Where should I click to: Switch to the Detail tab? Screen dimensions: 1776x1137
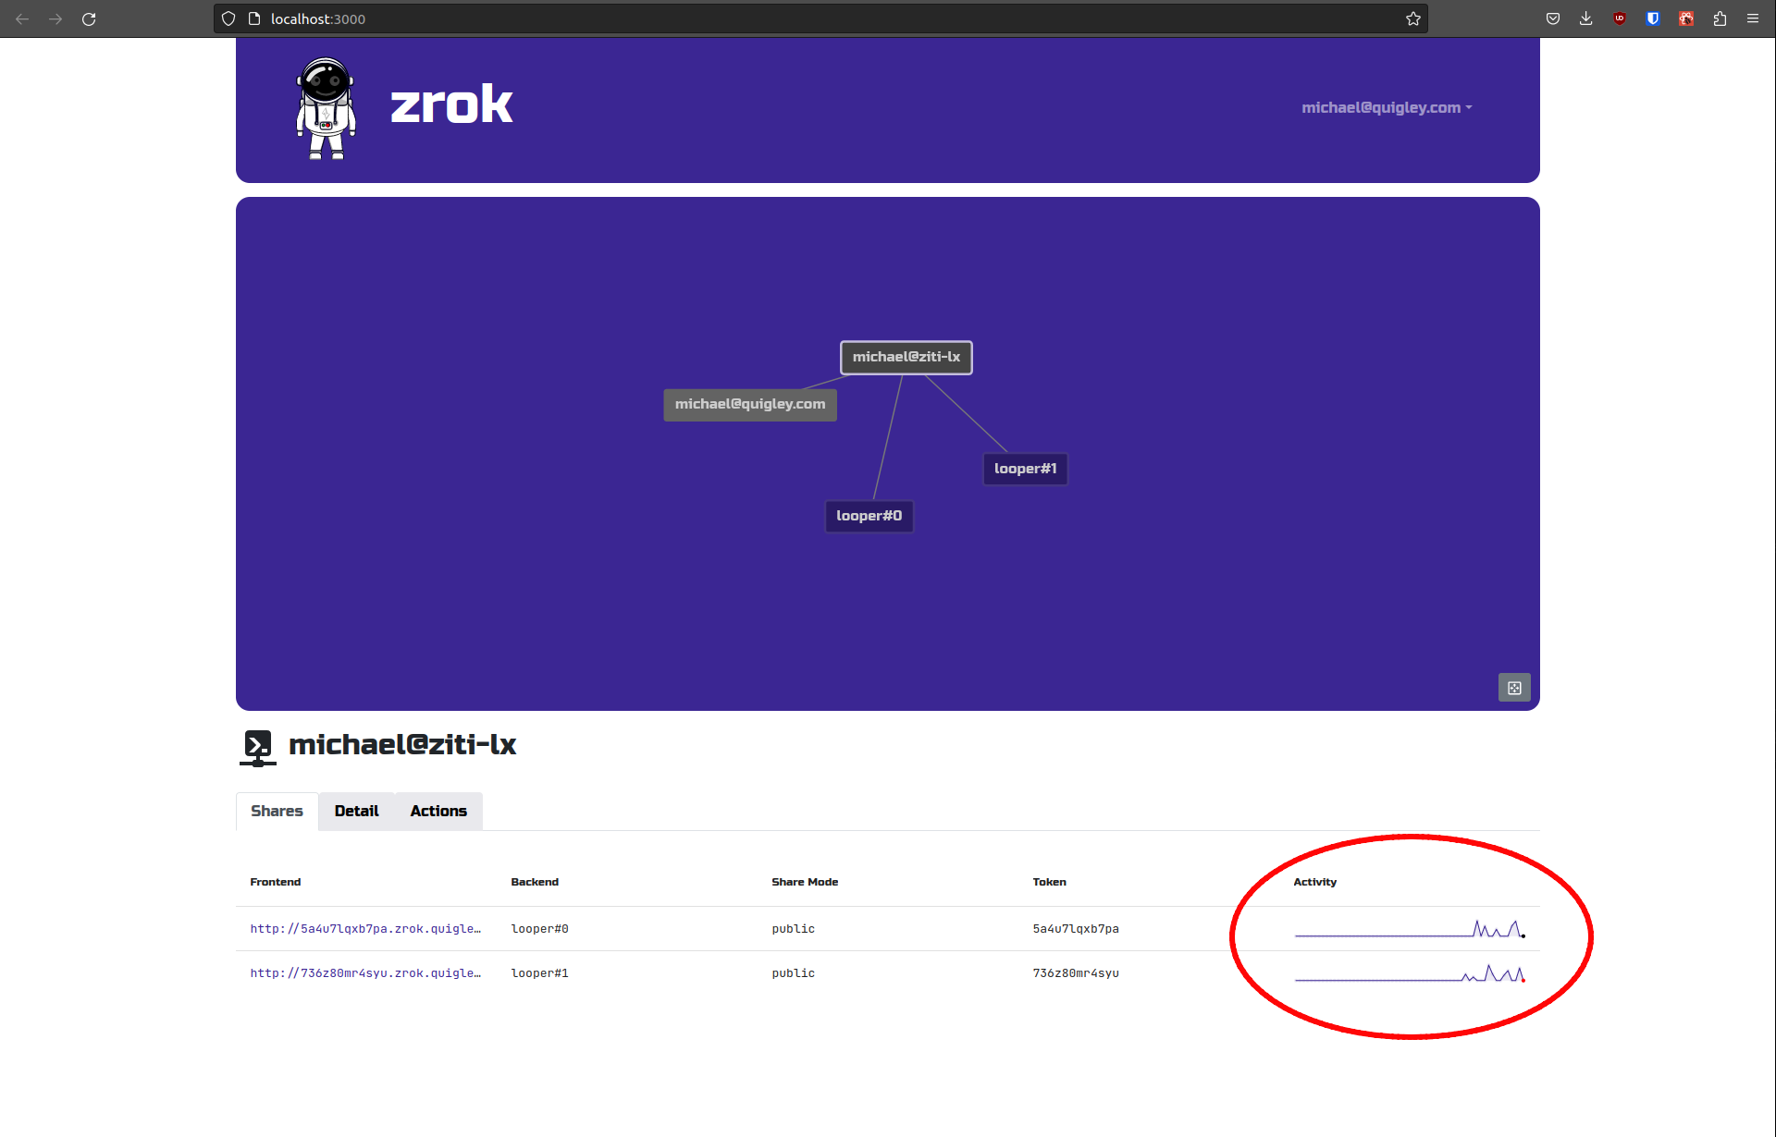point(356,811)
